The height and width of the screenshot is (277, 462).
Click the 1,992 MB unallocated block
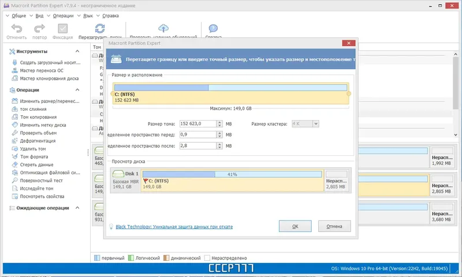point(442,157)
